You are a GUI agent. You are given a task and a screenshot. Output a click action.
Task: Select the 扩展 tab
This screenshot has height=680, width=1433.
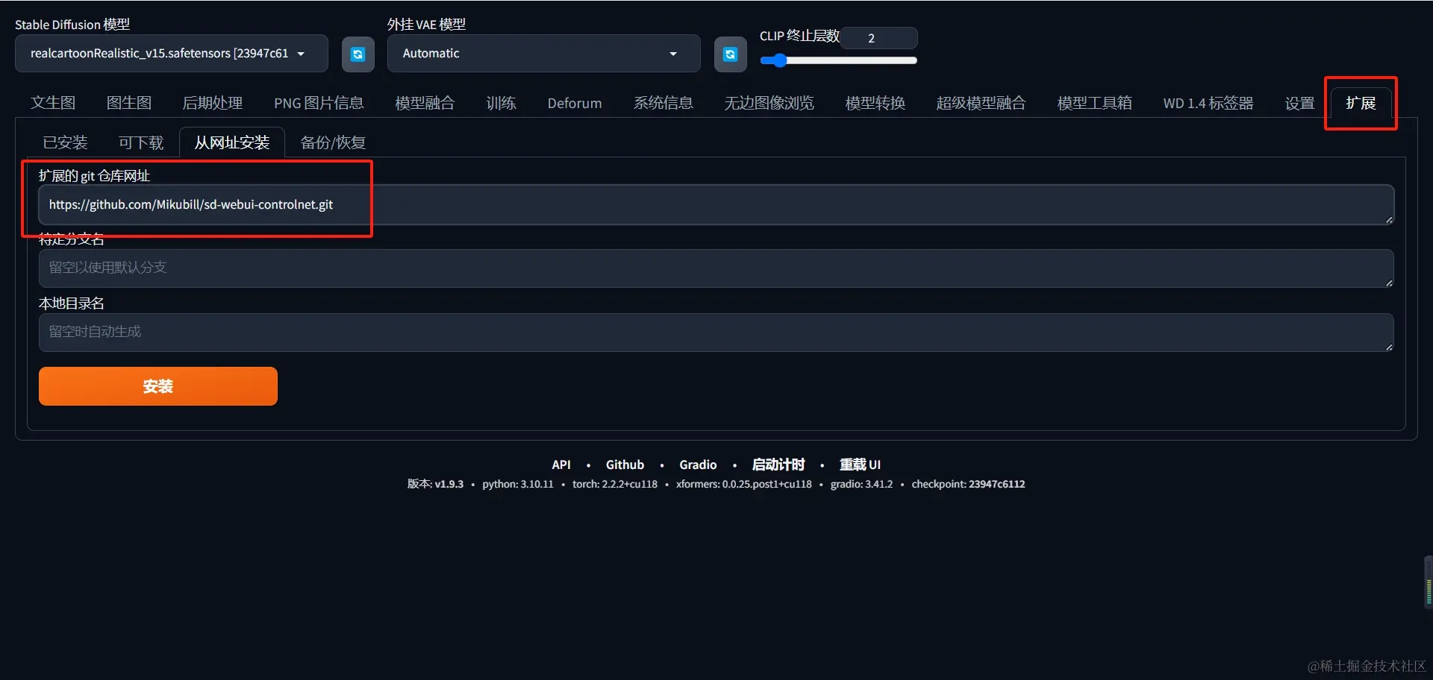click(x=1361, y=103)
